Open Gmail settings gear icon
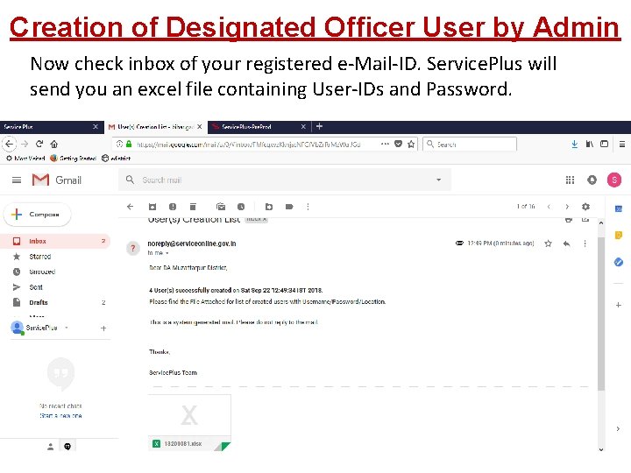The width and height of the screenshot is (631, 473). point(585,207)
